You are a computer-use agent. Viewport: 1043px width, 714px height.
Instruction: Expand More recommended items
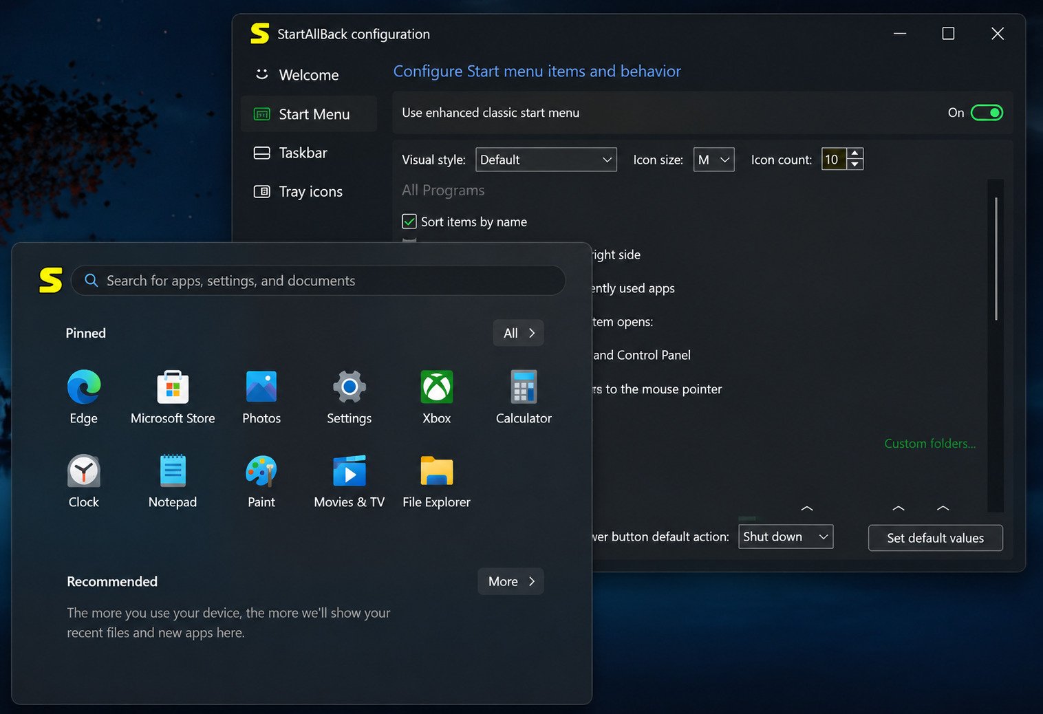(511, 581)
